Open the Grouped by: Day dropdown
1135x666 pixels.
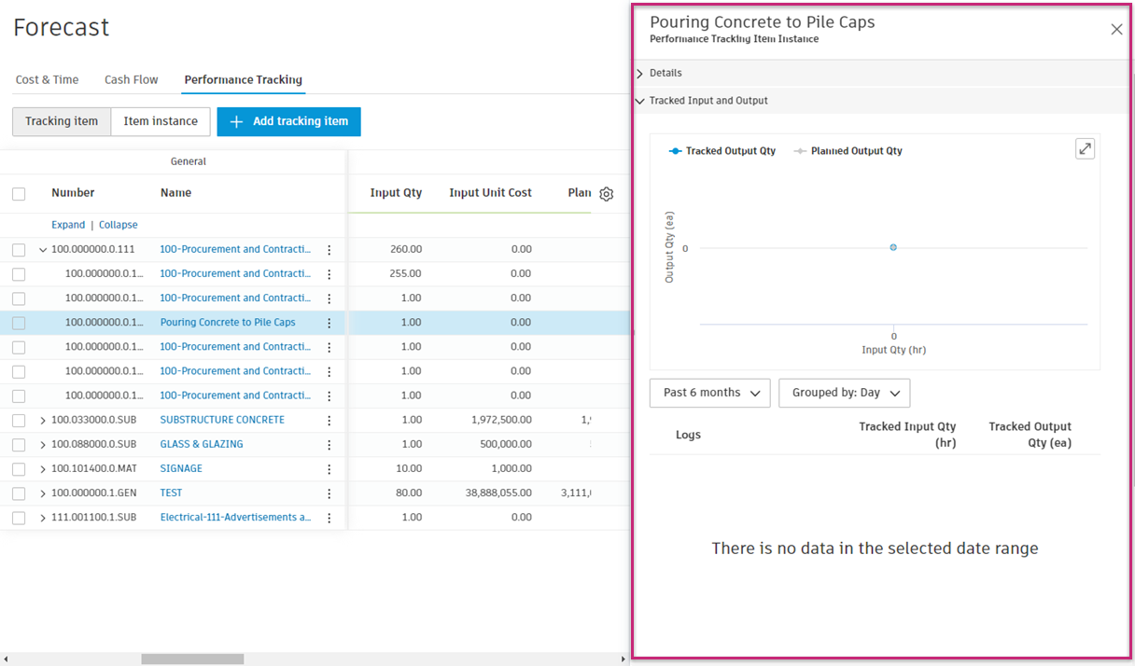[844, 393]
